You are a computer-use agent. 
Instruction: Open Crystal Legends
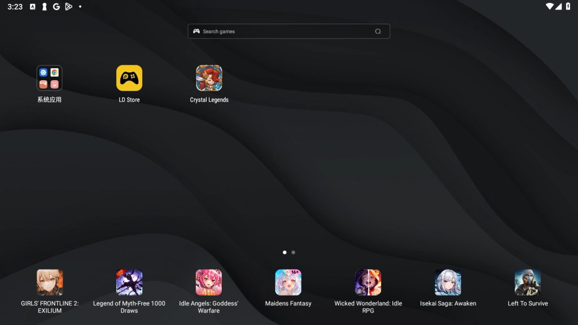209,77
